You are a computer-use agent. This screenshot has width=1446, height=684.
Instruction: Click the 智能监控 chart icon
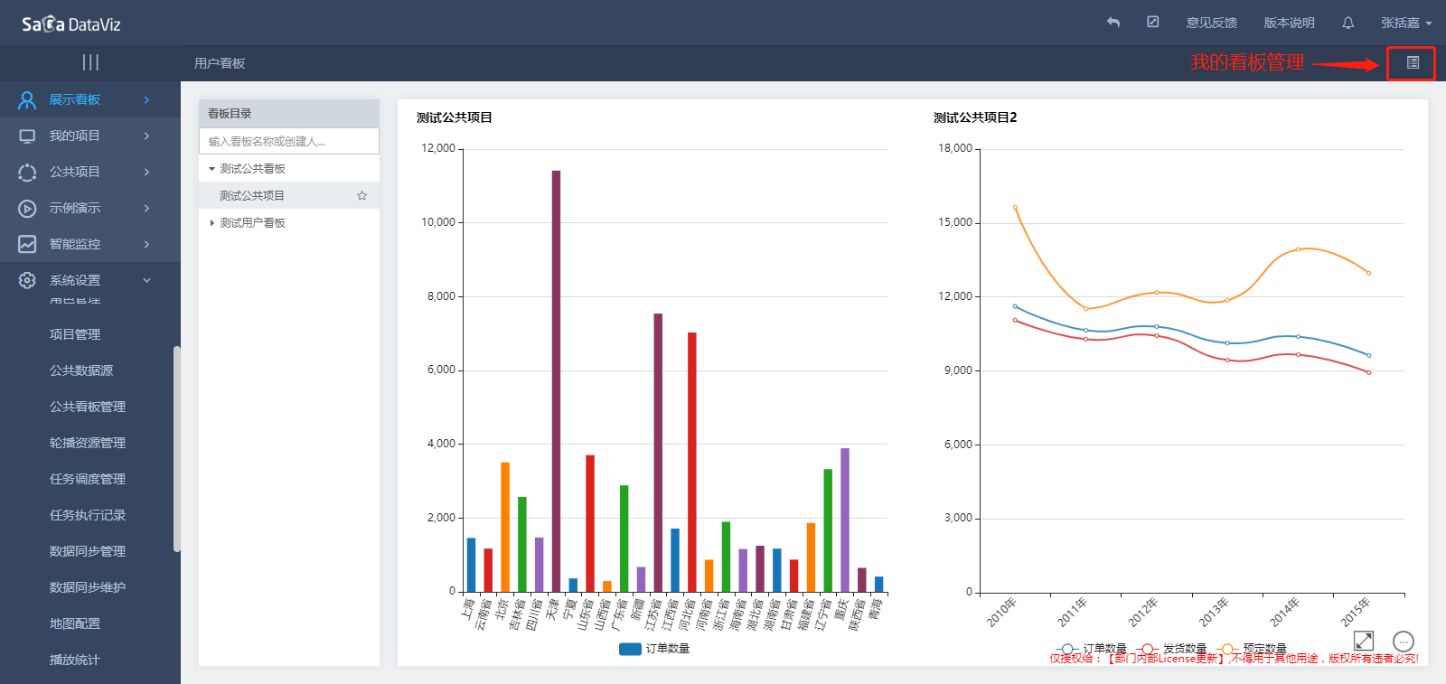[27, 244]
